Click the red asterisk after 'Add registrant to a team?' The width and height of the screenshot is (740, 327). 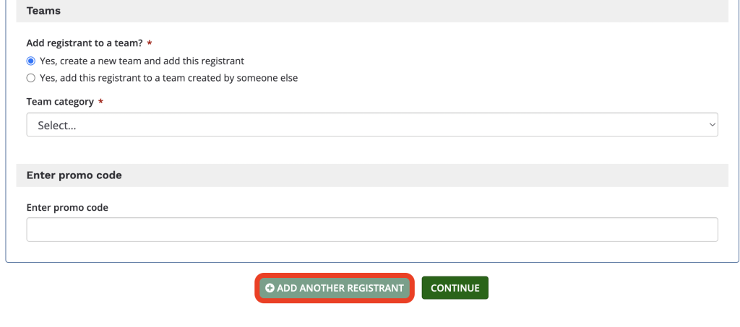tap(150, 43)
